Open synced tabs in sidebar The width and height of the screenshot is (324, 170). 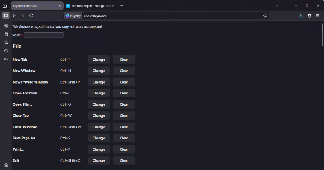[6, 42]
